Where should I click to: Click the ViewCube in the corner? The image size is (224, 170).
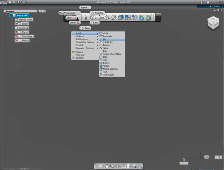[x=213, y=23]
